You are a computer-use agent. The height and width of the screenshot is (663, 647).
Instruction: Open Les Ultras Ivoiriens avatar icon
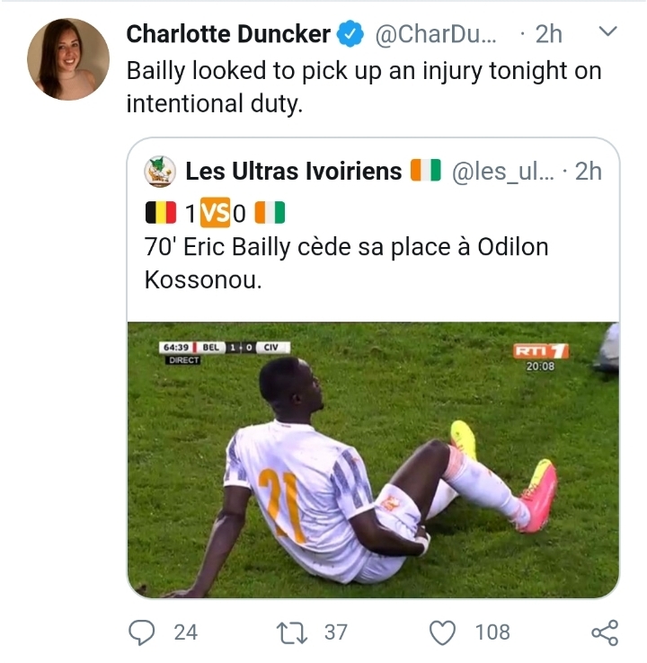tap(160, 171)
